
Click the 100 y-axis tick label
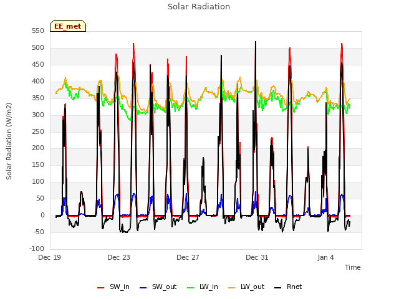[x=38, y=182]
